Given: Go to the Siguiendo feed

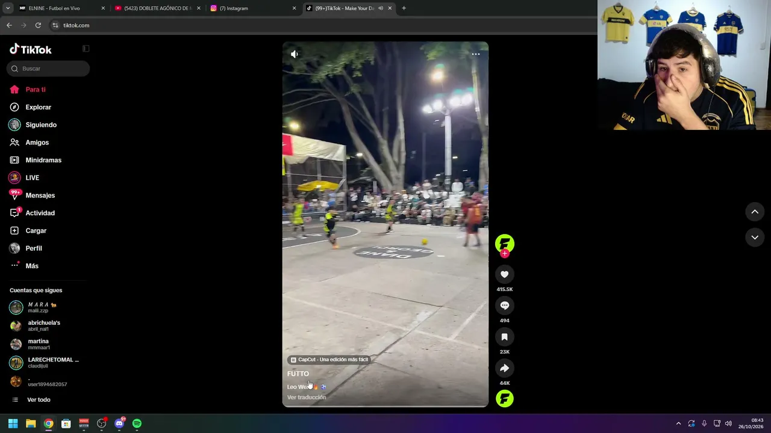Looking at the screenshot, I should (x=41, y=125).
